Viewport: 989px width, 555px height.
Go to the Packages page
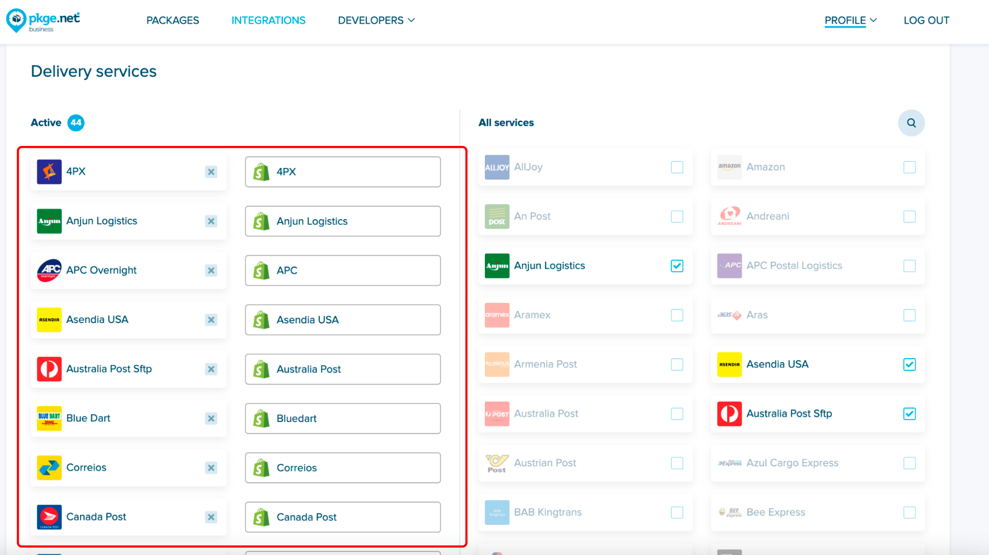(x=173, y=20)
